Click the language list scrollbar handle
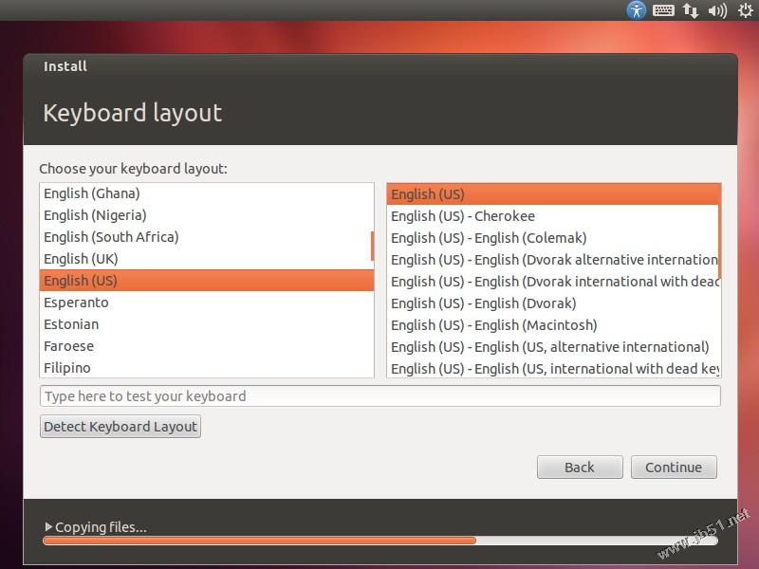 [x=372, y=246]
